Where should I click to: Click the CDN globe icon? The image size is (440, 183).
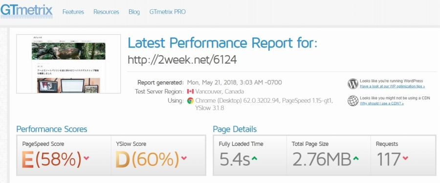pos(352,100)
